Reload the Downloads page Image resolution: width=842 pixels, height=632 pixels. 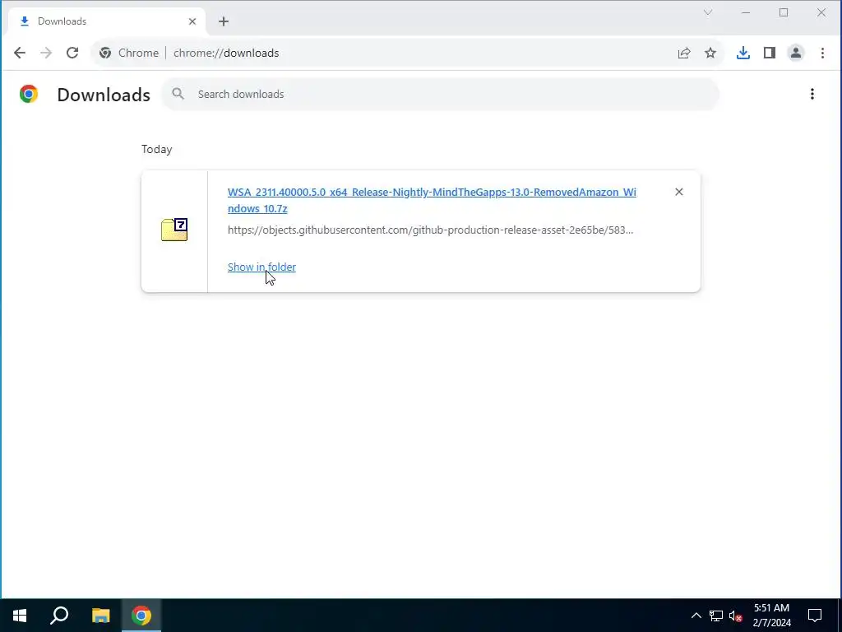point(72,53)
